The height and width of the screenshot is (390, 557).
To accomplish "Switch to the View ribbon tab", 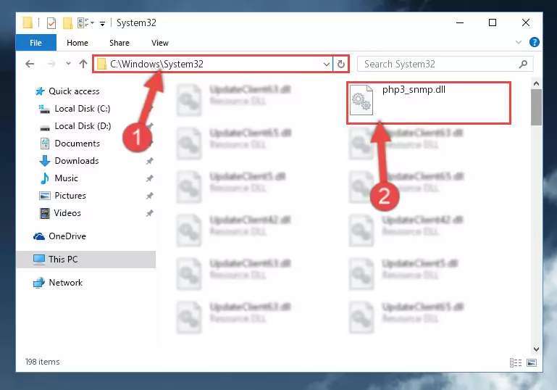I will click(160, 43).
